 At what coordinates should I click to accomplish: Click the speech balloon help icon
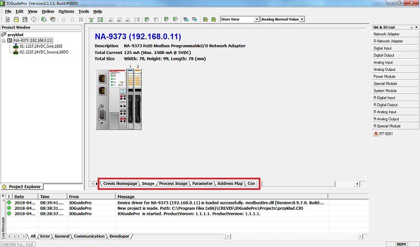[34, 19]
